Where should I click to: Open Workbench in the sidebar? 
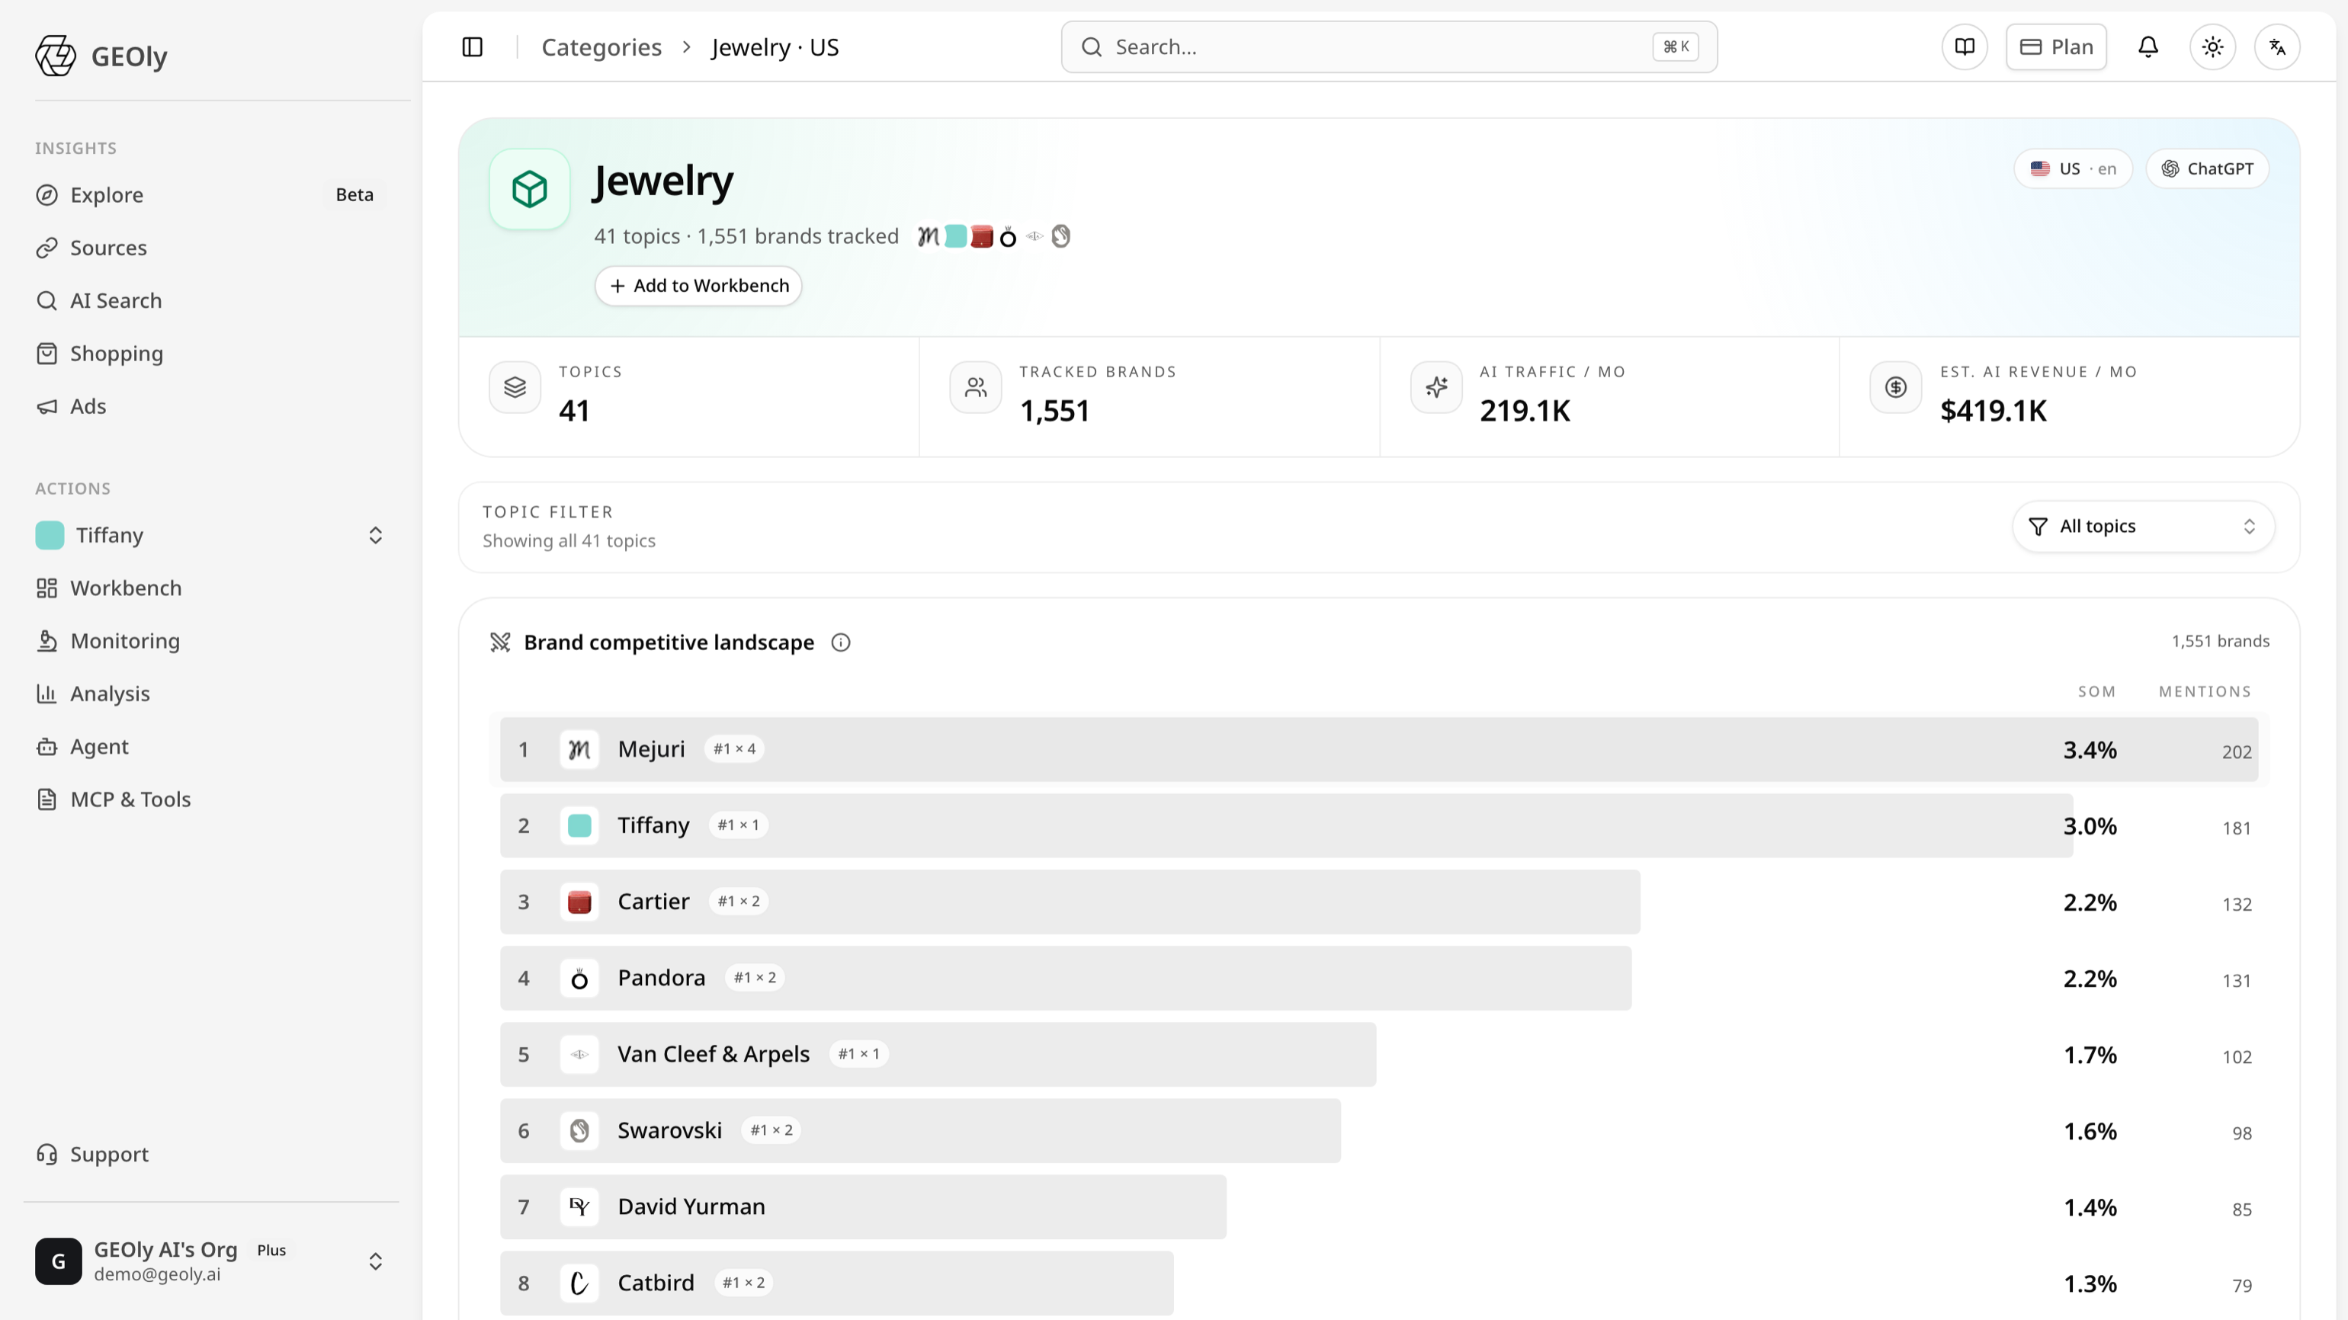pos(211,588)
